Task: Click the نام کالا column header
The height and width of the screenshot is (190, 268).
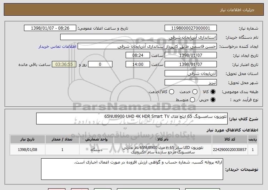Action: tap(163, 139)
